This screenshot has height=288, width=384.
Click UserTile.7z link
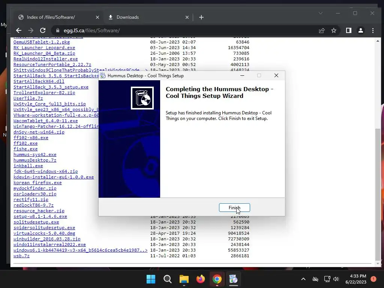[x=28, y=99]
